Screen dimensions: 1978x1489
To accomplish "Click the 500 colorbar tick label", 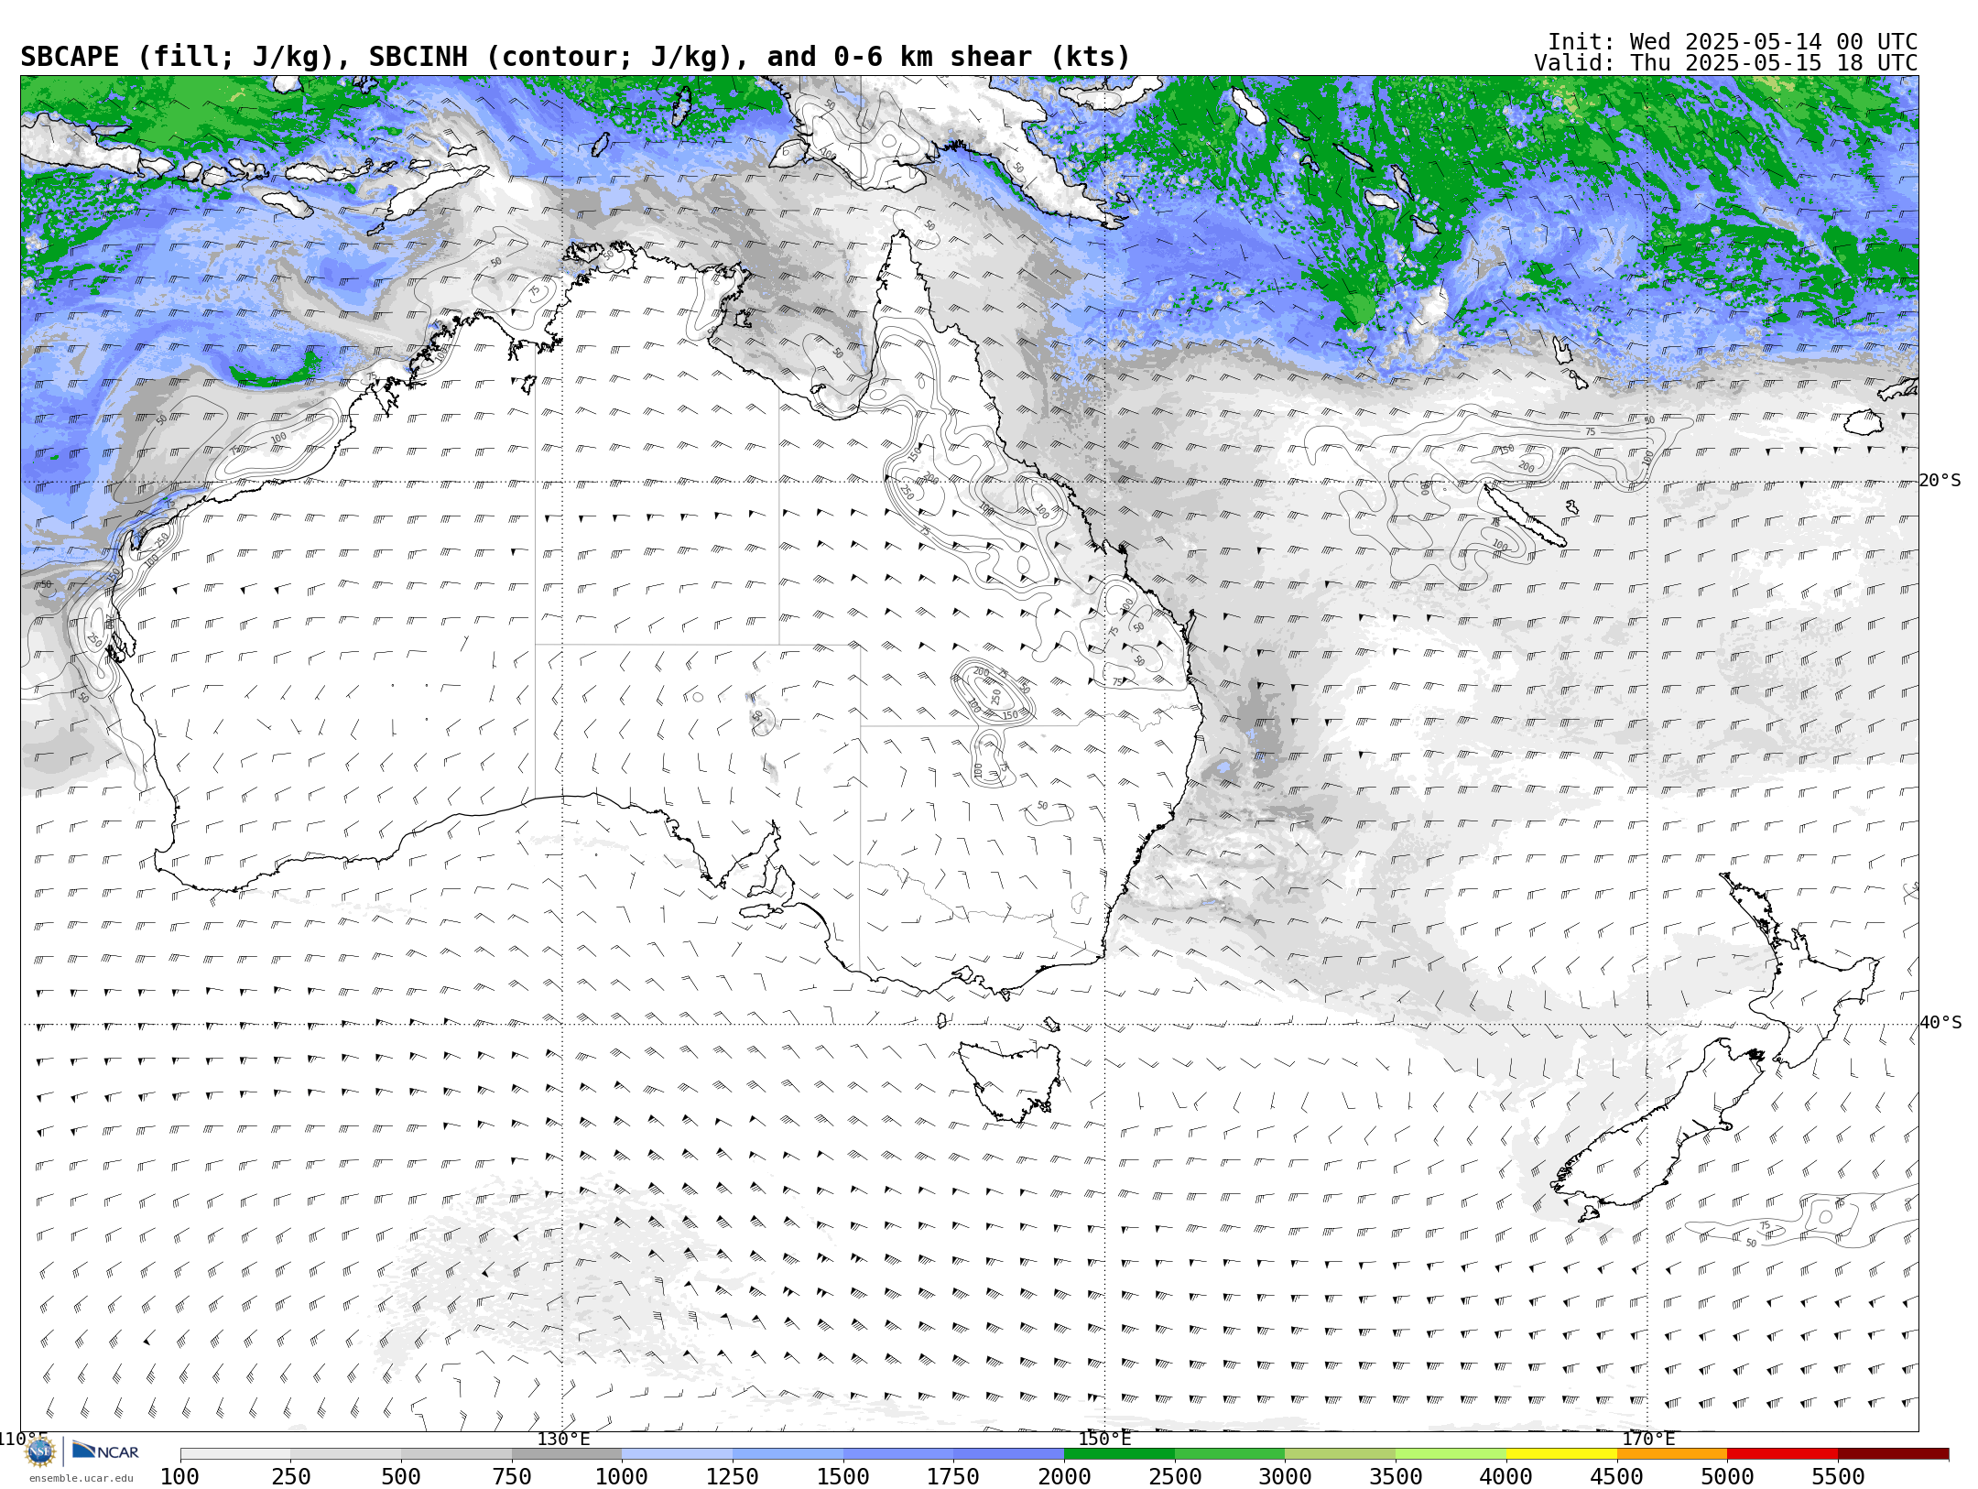I will (401, 1477).
